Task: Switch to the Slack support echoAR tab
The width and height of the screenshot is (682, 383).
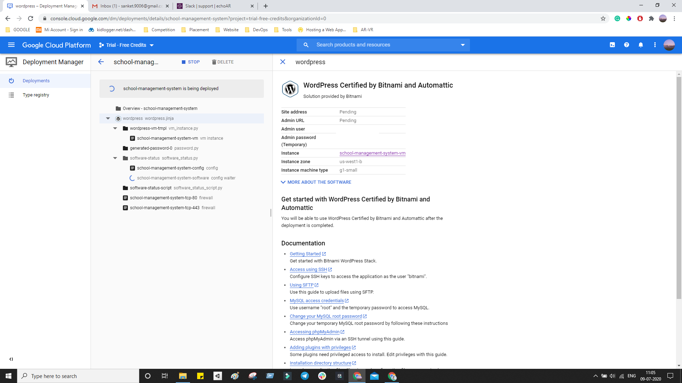Action: [x=208, y=6]
